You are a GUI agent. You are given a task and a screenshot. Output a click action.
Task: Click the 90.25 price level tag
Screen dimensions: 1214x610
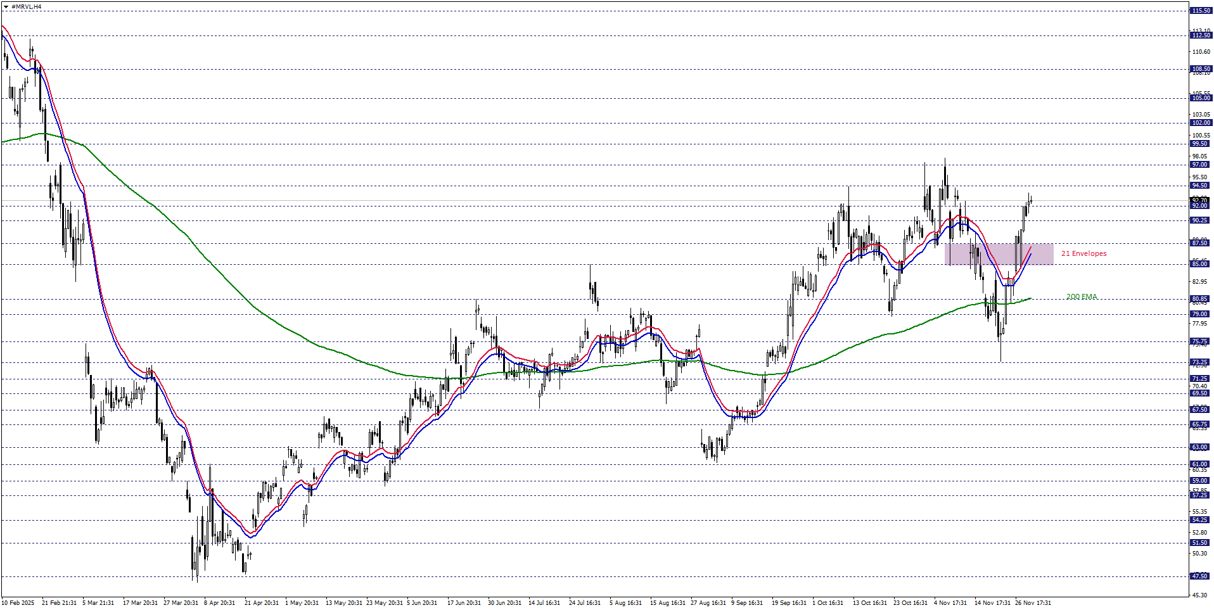[x=1200, y=220]
